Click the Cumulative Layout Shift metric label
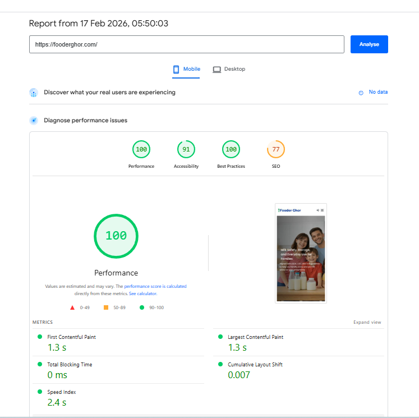419x418 pixels. [x=255, y=365]
